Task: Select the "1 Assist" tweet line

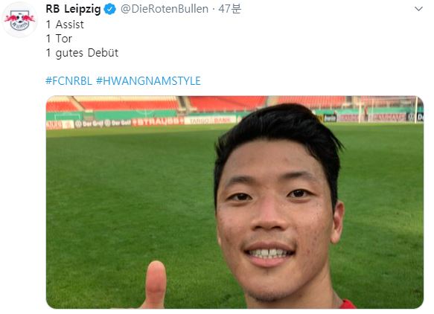Action: click(x=65, y=25)
